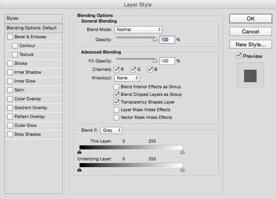Uncheck the G channel checkbox
The image size is (276, 199).
(x=133, y=70)
